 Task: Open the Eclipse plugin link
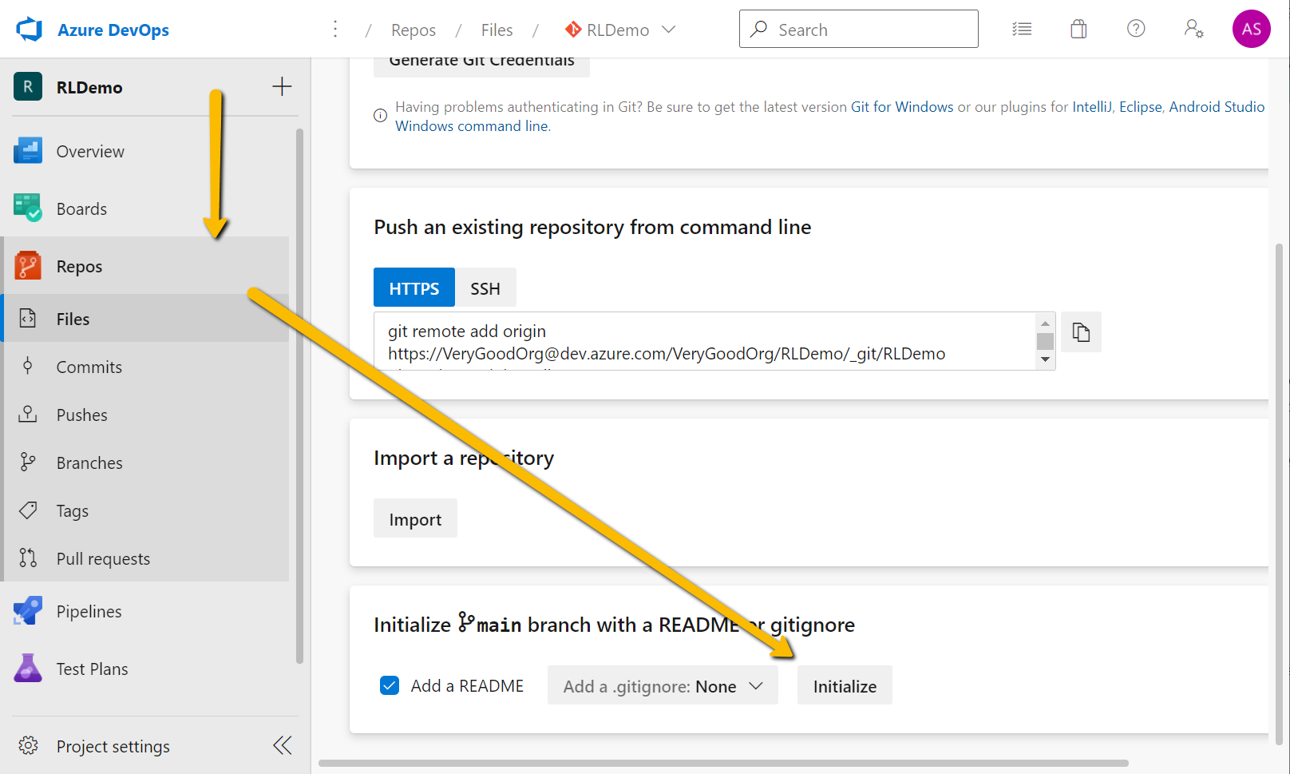point(1141,106)
